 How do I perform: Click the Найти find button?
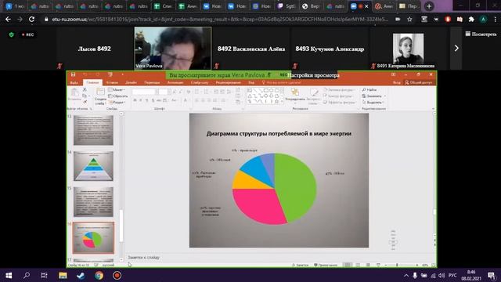(369, 90)
